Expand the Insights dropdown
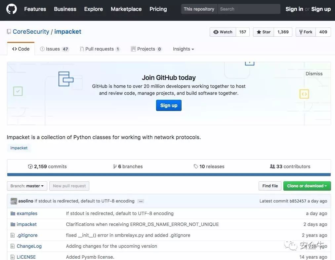 click(x=183, y=49)
